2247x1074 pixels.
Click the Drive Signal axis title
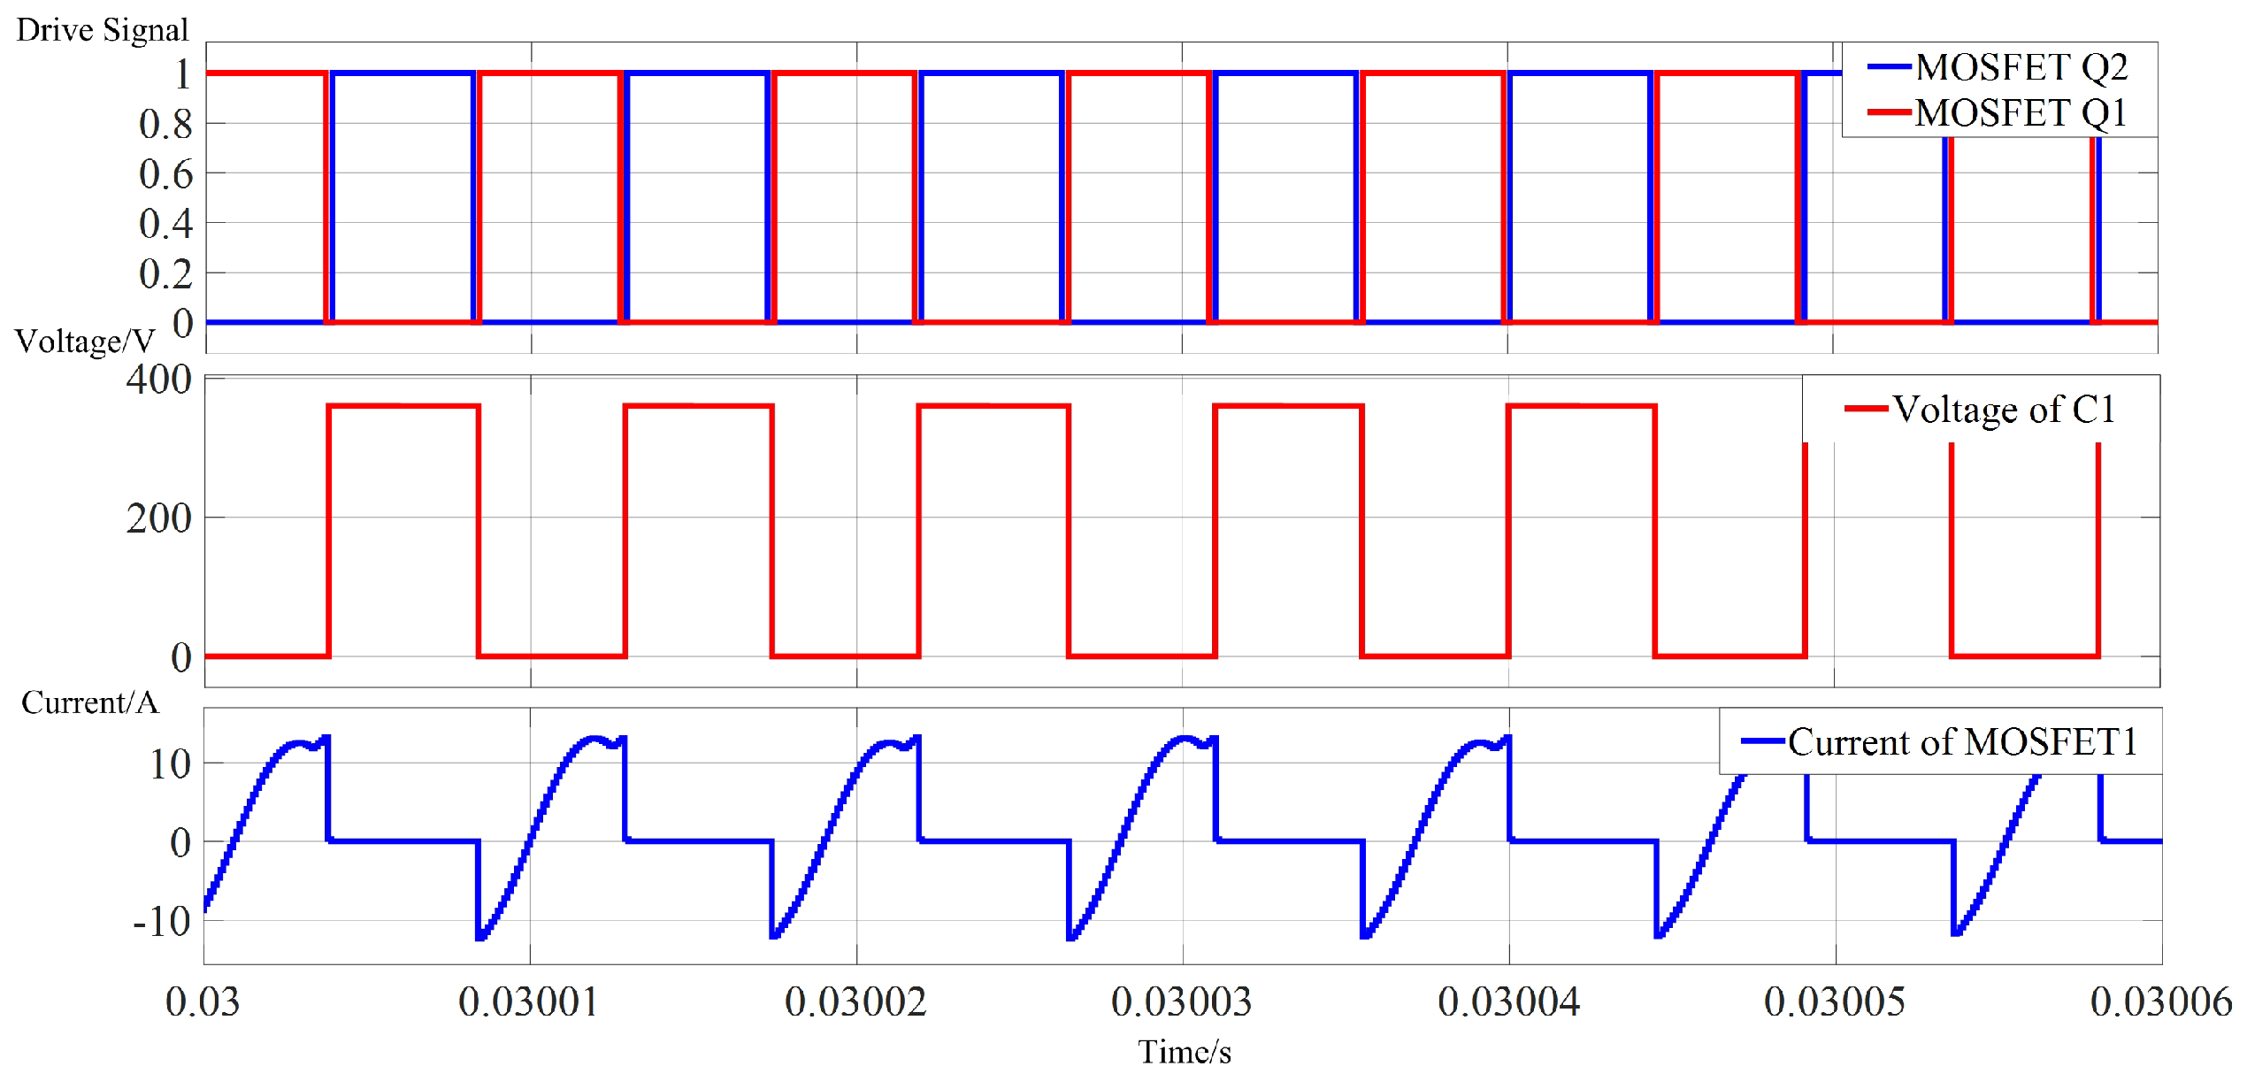click(105, 29)
